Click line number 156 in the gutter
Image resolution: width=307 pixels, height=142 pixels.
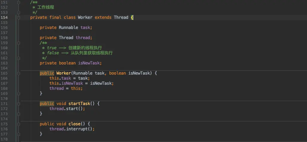coord(4,27)
